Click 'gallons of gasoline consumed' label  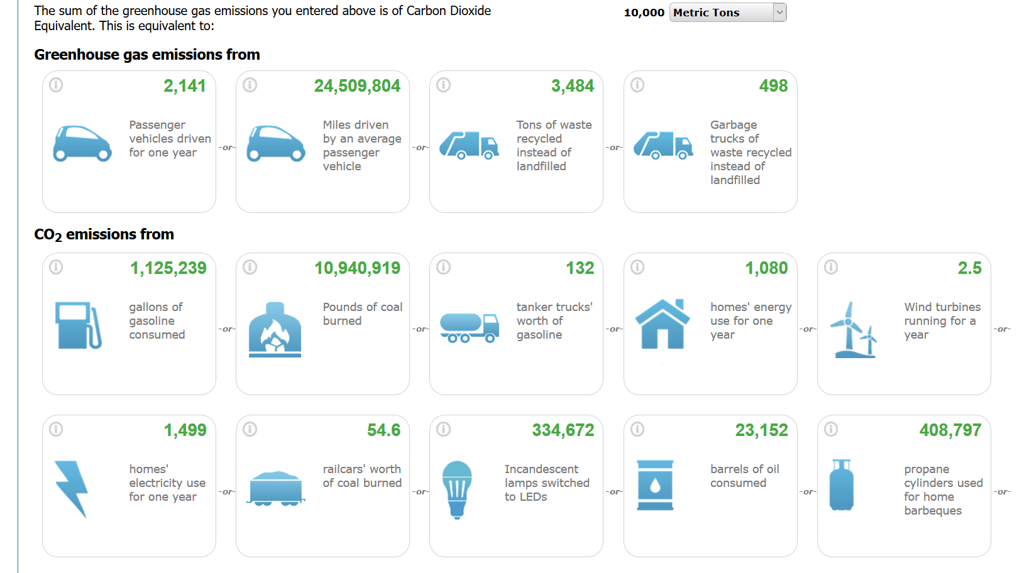[157, 321]
